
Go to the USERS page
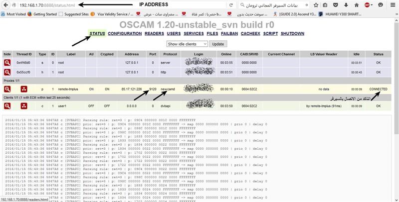point(174,33)
